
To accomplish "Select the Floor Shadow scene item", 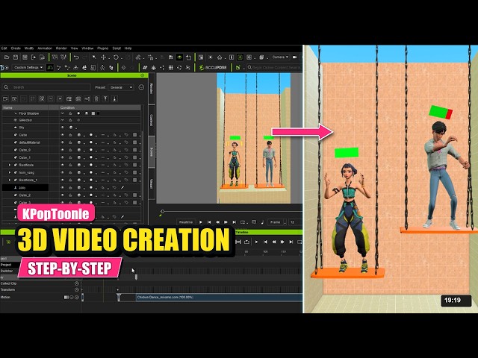I will (x=28, y=113).
